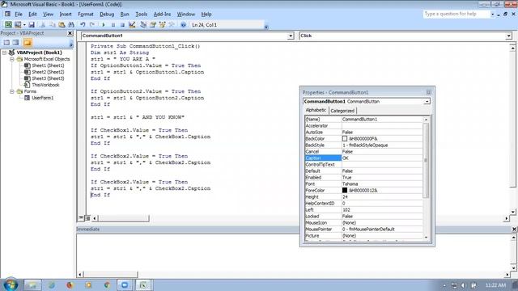Collapse Microsoft Excel Objects folder

click(12, 59)
